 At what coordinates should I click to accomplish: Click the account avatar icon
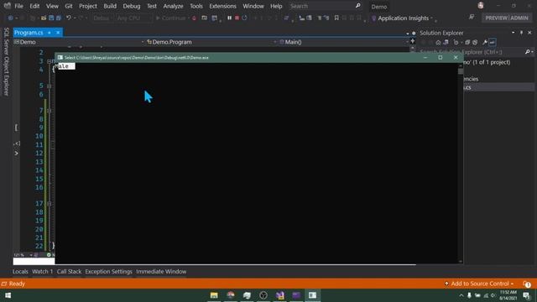(x=481, y=6)
